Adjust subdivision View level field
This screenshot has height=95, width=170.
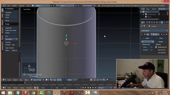148,47
